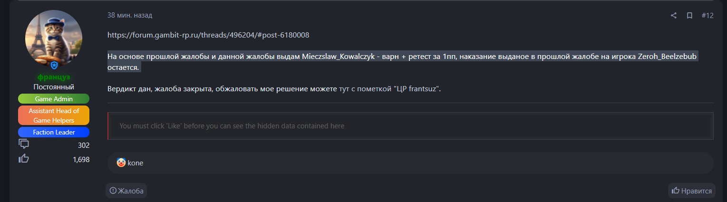Click the speech bubble messages icon

[24, 144]
